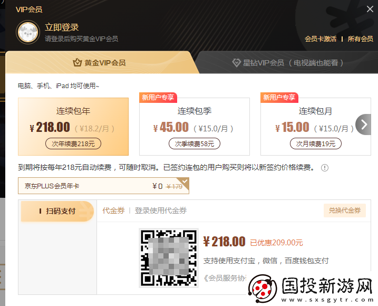The image size is (378, 306).
Task: Open the 立即登录 login link
Action: coord(62,27)
